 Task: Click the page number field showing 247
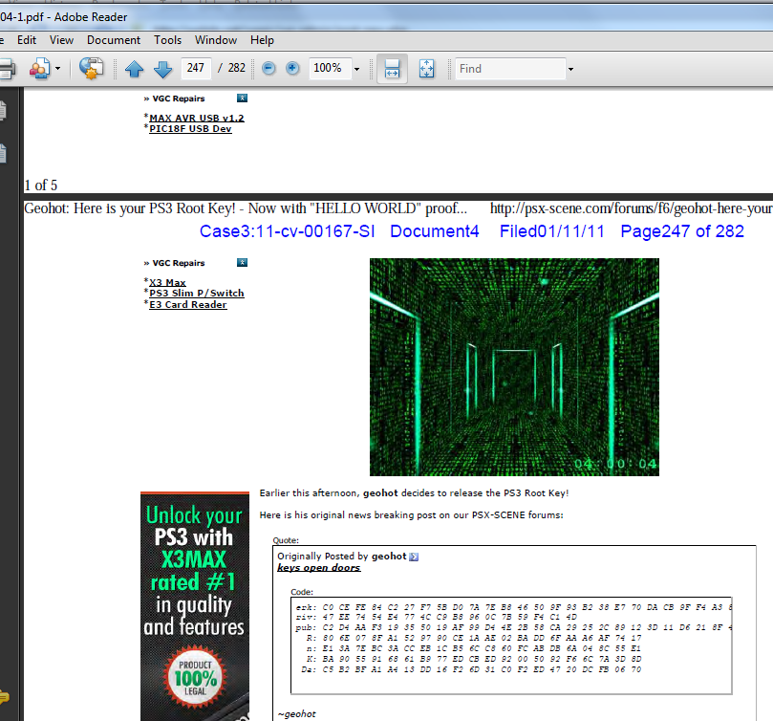[197, 69]
